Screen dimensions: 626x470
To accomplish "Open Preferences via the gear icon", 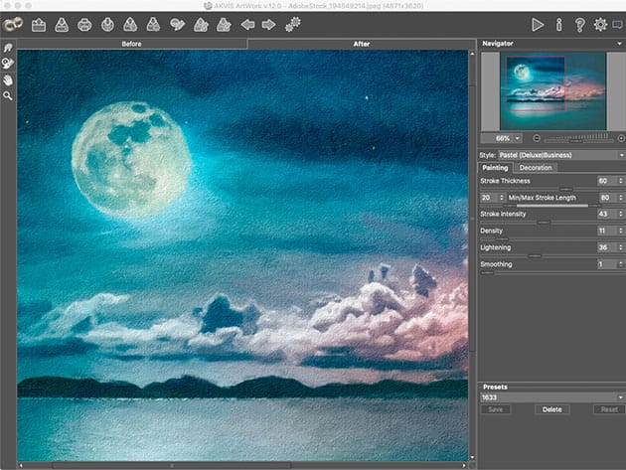I will 599,25.
